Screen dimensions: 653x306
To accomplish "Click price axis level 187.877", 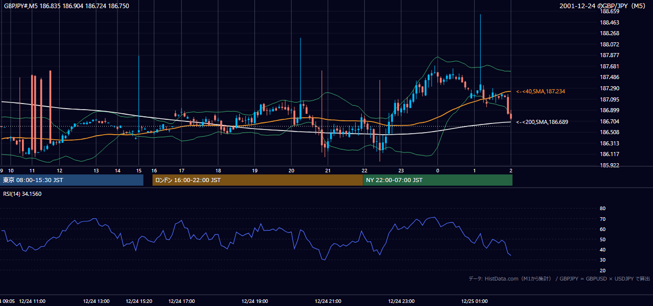I will tap(610, 56).
